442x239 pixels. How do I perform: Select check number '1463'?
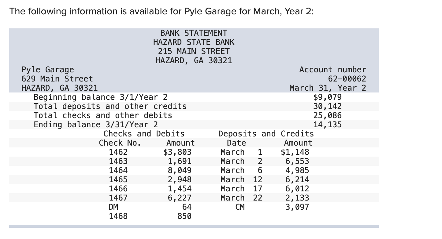tap(118, 161)
